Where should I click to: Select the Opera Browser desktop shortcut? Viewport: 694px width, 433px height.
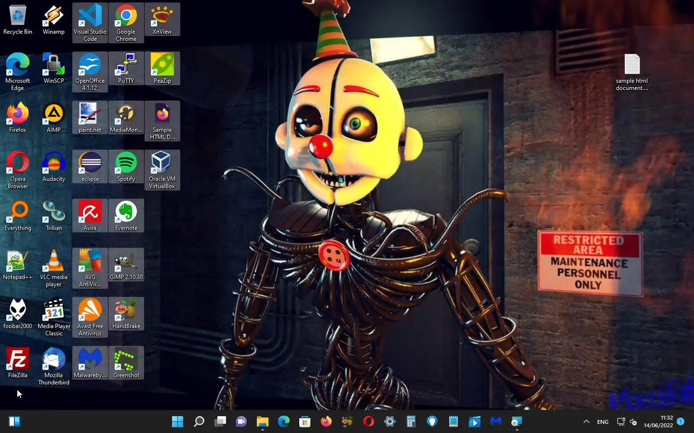pyautogui.click(x=18, y=170)
